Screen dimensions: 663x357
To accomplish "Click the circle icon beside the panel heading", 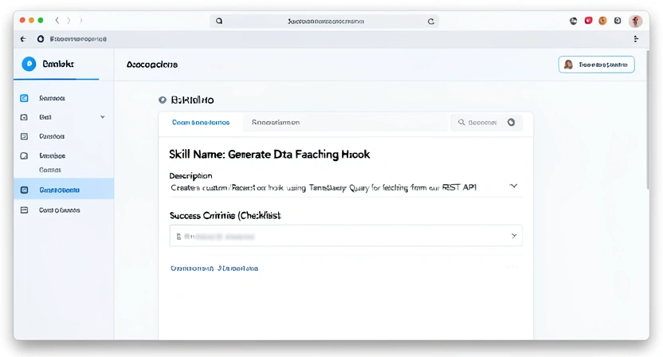I will click(163, 100).
